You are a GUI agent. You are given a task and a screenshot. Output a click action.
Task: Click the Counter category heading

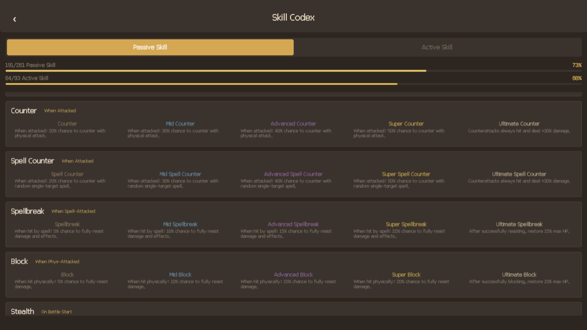(24, 111)
